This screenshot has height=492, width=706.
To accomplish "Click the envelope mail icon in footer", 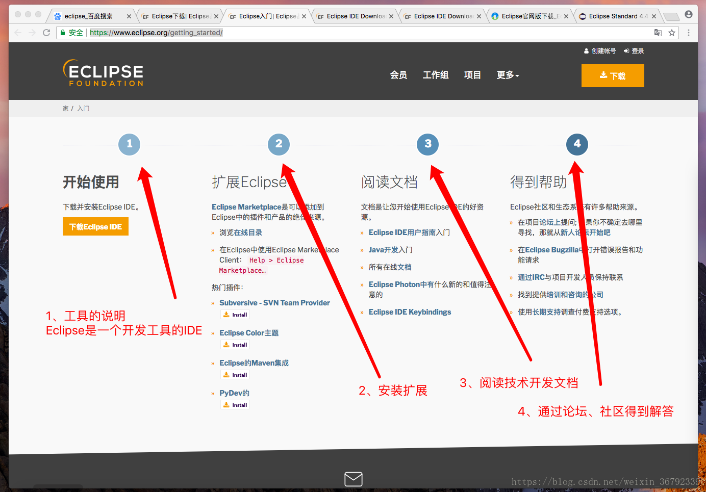I will 354,479.
